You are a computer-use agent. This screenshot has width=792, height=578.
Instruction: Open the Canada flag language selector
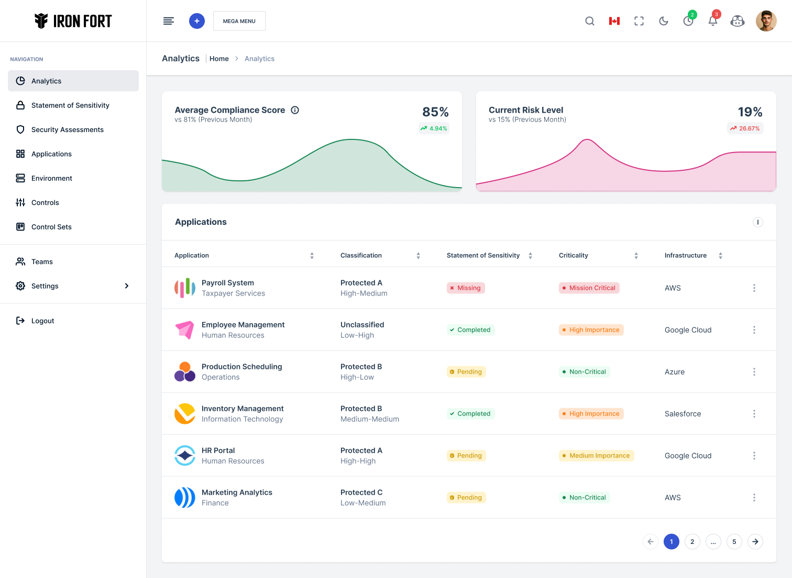(x=614, y=21)
